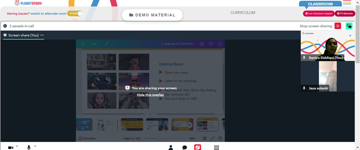Image resolution: width=360 pixels, height=150 pixels.
Task: Click the camera icon to toggle video
Action: coord(10,147)
